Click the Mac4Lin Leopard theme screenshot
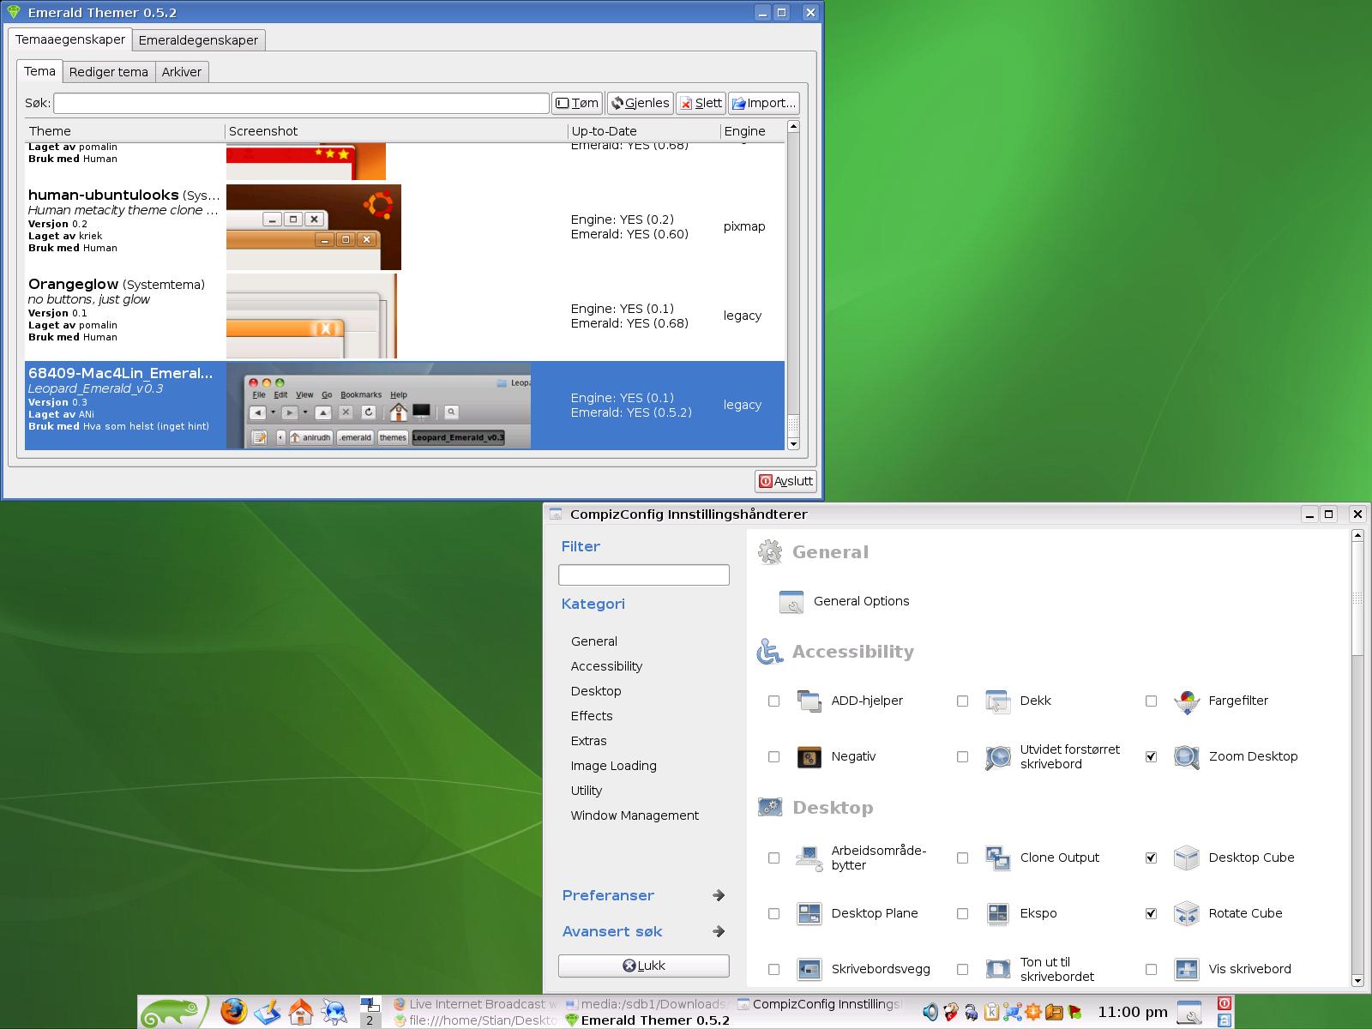The height and width of the screenshot is (1029, 1372). pos(378,406)
